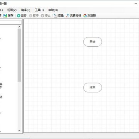Click the component list scroll-down arrow
This screenshot has height=139, width=139.
19,131
